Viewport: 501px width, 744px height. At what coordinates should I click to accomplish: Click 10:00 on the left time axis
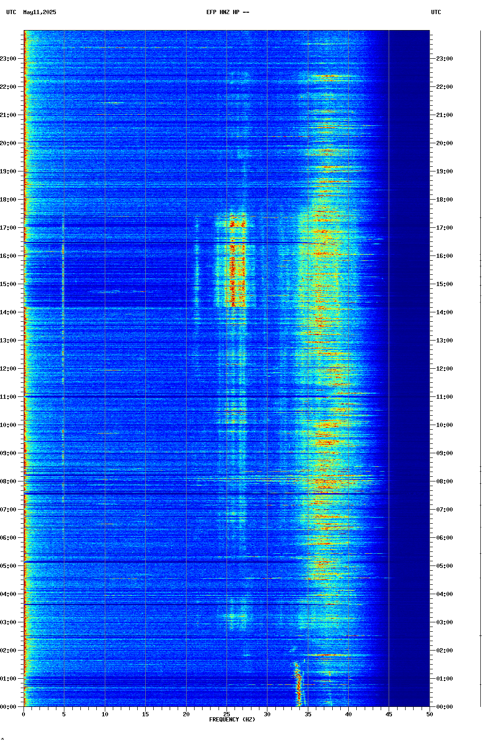click(8, 425)
